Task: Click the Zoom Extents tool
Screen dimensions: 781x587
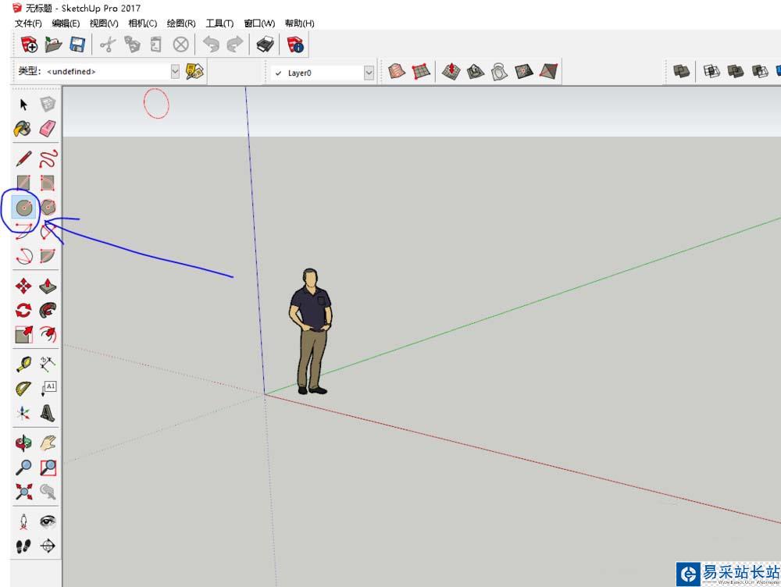Action: (23, 492)
